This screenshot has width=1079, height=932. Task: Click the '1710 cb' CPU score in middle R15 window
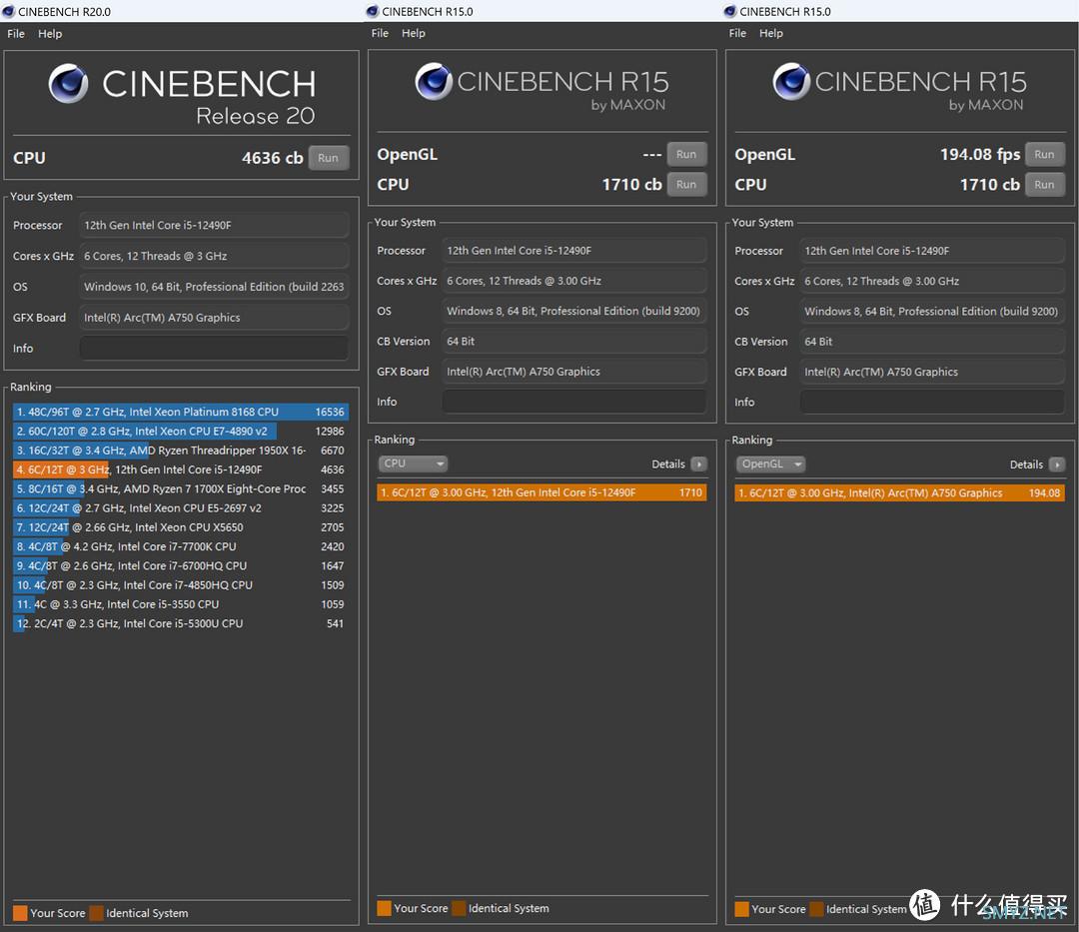pos(631,185)
